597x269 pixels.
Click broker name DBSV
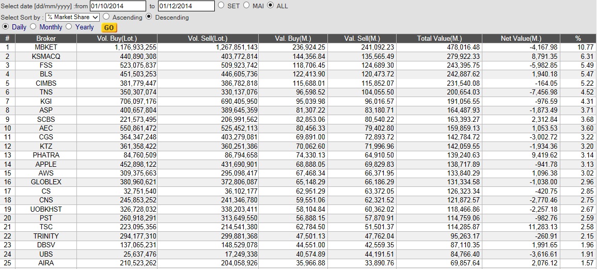point(46,245)
